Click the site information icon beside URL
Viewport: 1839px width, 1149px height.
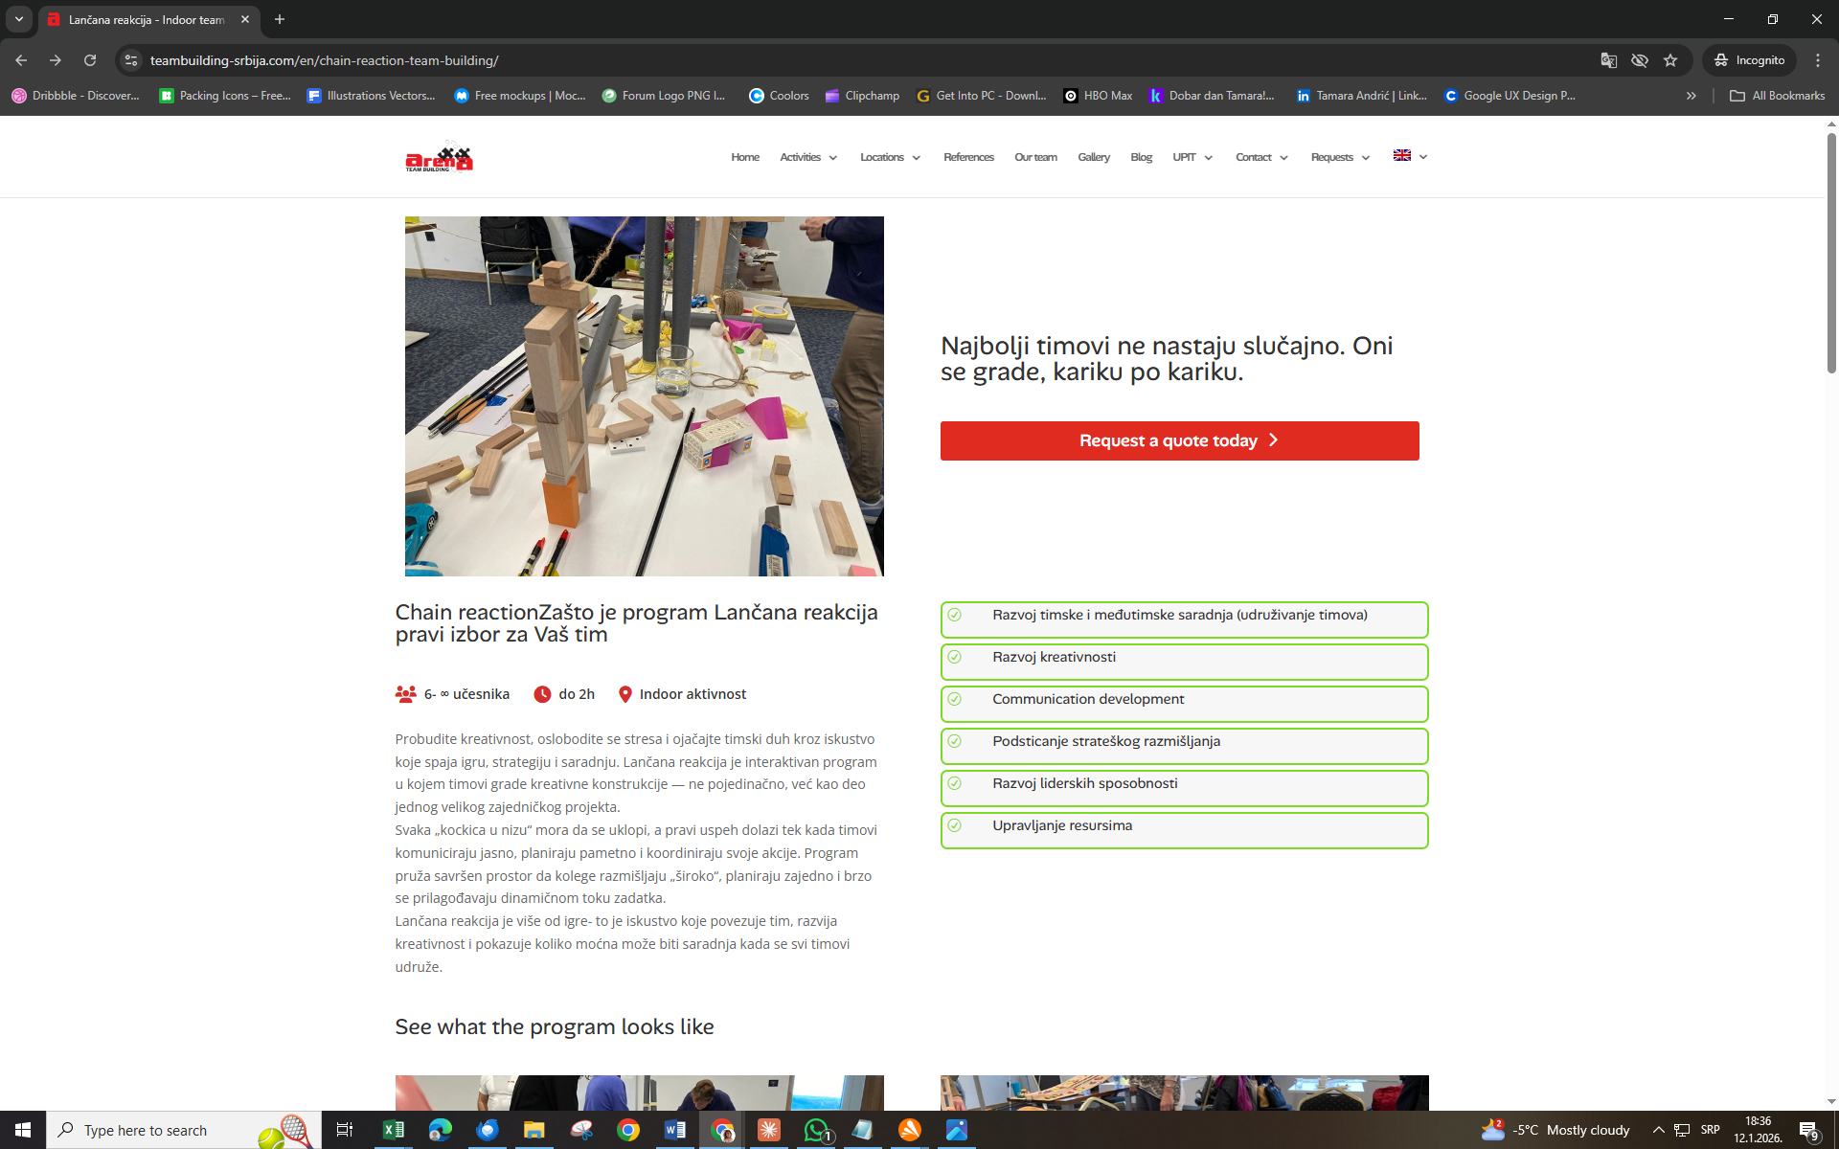[131, 60]
